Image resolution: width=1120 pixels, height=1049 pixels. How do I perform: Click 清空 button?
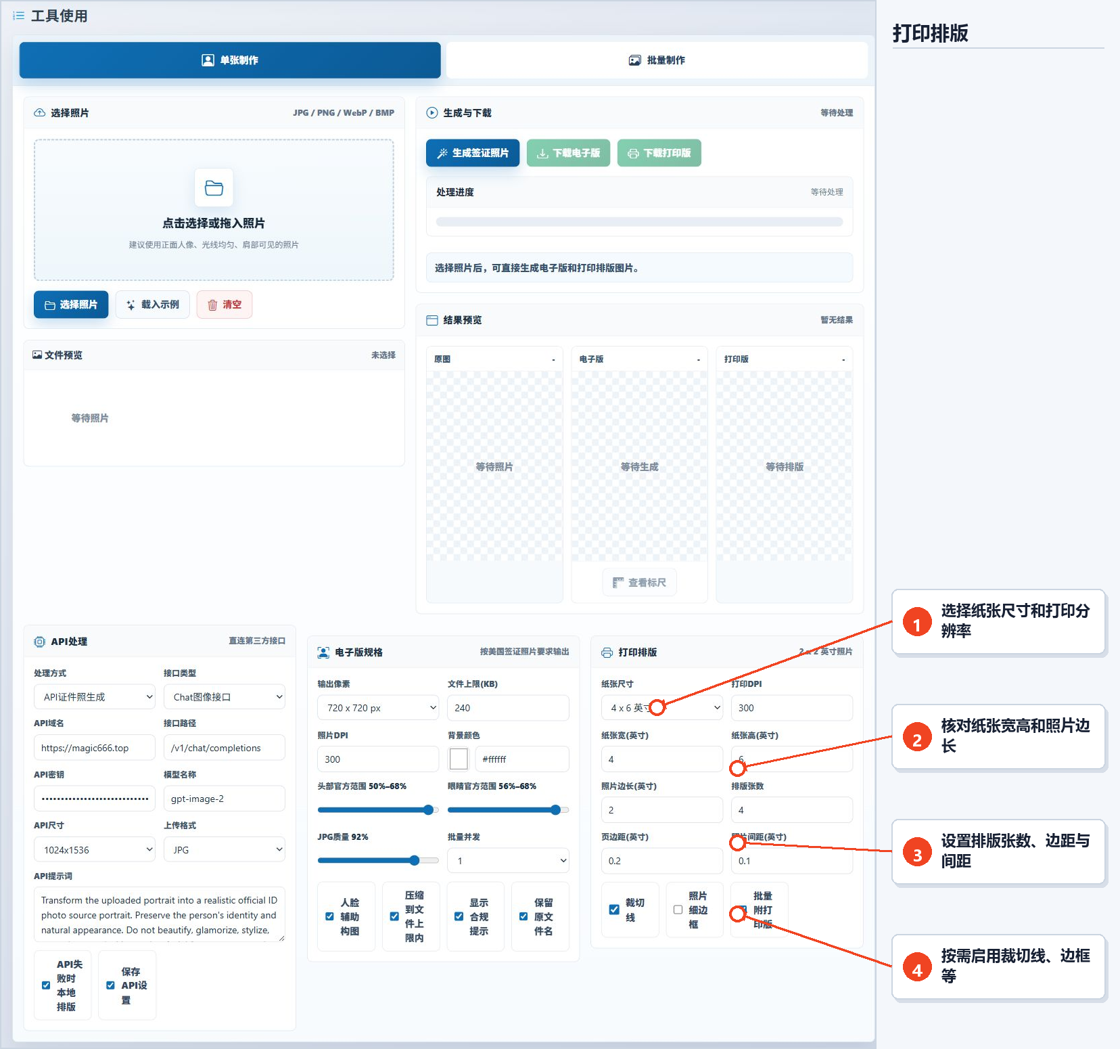coord(225,305)
